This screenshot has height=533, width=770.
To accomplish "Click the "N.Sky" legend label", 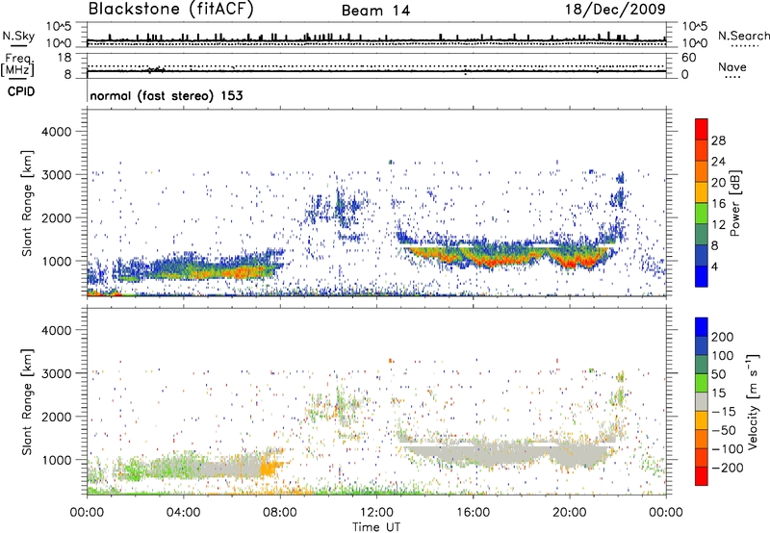I will (18, 36).
